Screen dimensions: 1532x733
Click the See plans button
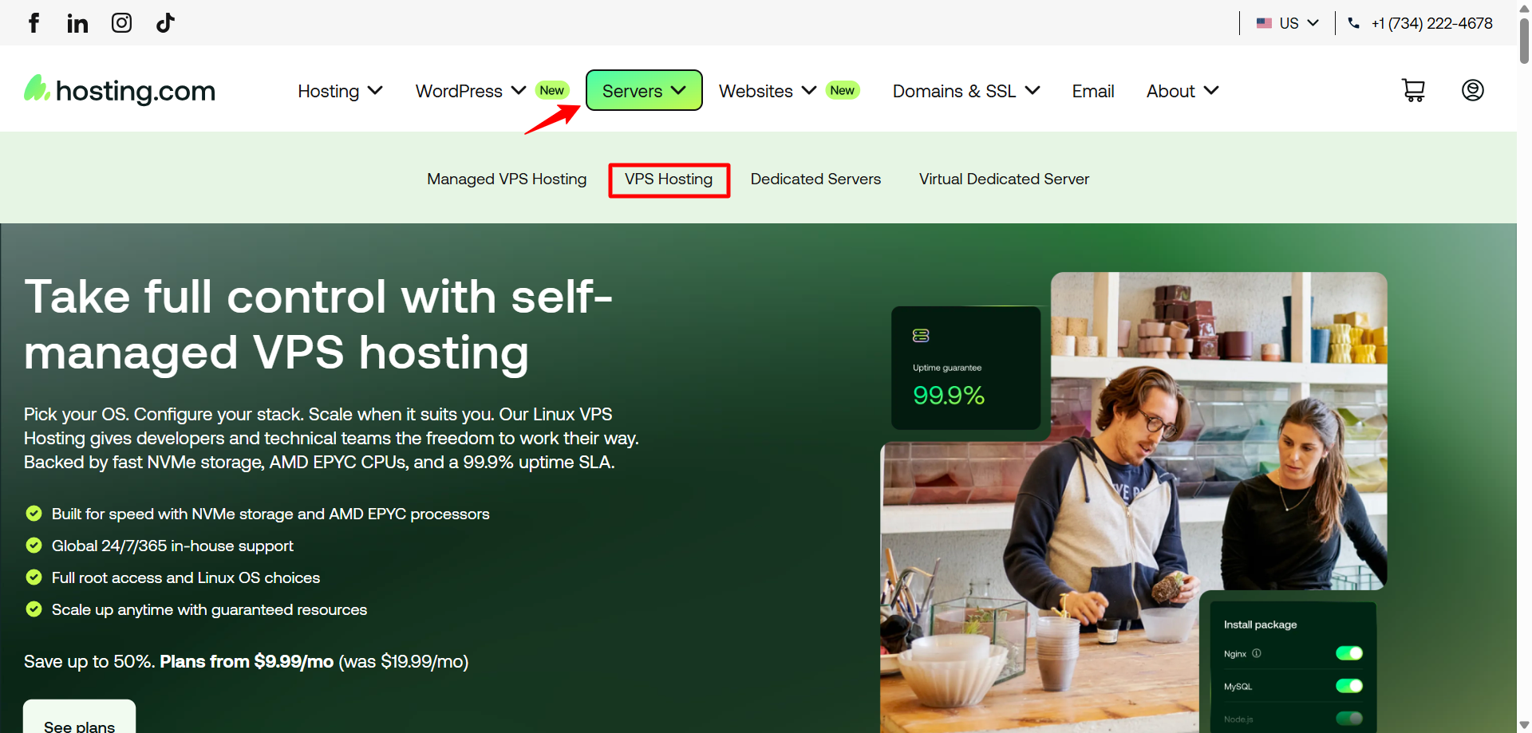(79, 718)
